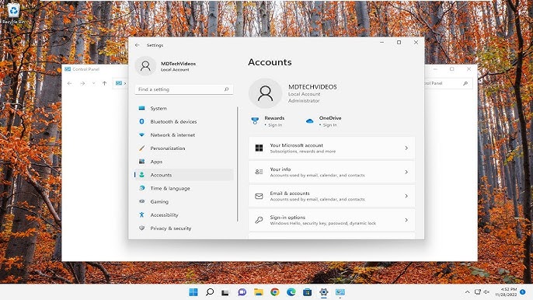The width and height of the screenshot is (533, 300).
Task: Open the System settings category
Action: coord(184,108)
